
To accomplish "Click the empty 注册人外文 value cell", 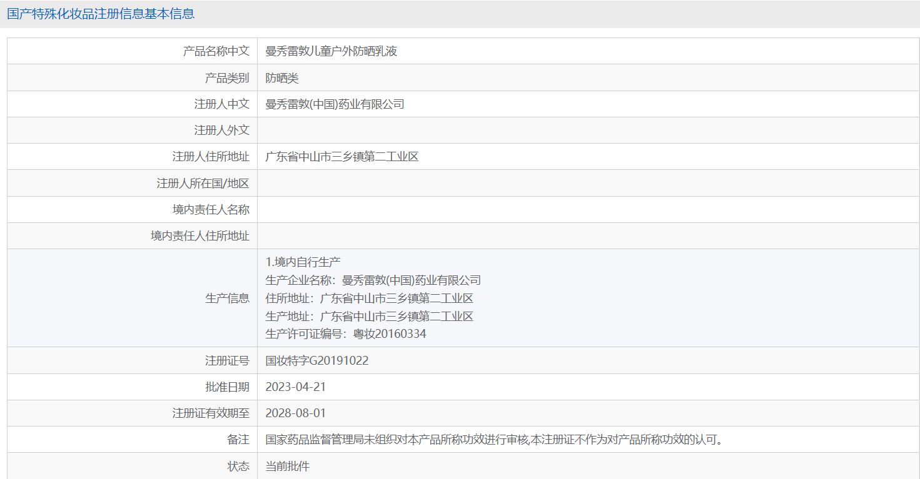I will pos(588,131).
